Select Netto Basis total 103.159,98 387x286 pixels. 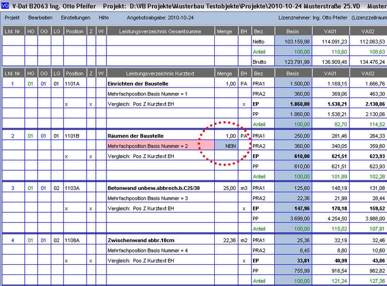coord(293,42)
